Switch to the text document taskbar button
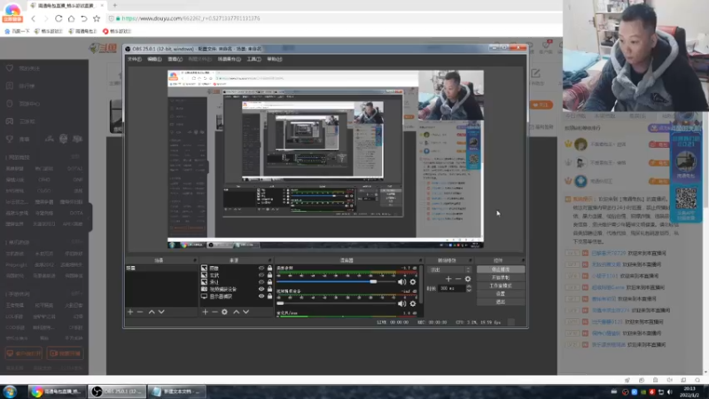This screenshot has width=709, height=399. point(176,391)
